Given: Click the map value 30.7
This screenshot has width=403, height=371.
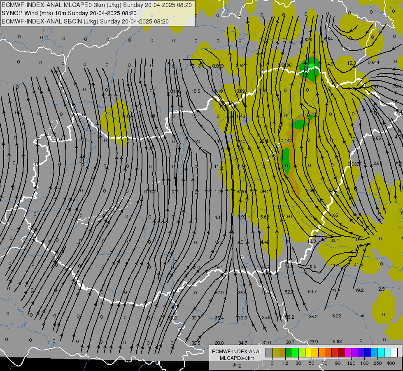Looking at the screenshot, I should pos(290,342).
